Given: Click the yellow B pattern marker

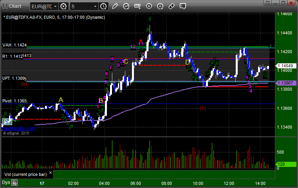Looking at the screenshot, I should [x=101, y=101].
